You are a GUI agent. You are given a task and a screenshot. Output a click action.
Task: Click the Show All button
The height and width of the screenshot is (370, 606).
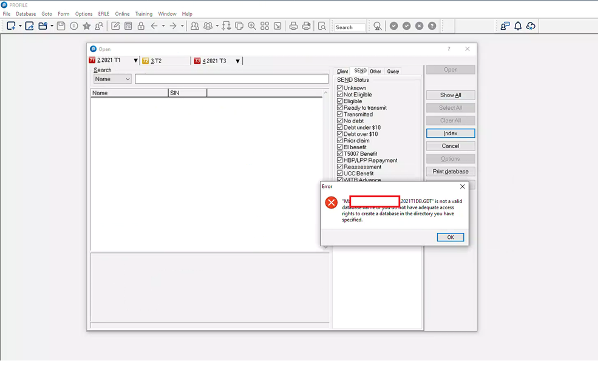451,95
